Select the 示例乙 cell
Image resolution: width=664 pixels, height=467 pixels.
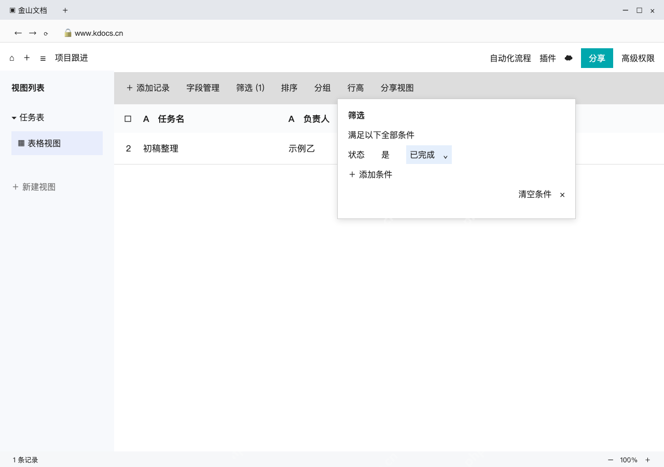pyautogui.click(x=302, y=148)
